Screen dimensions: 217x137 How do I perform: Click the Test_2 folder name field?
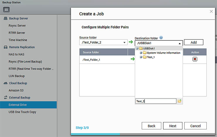click(156, 101)
